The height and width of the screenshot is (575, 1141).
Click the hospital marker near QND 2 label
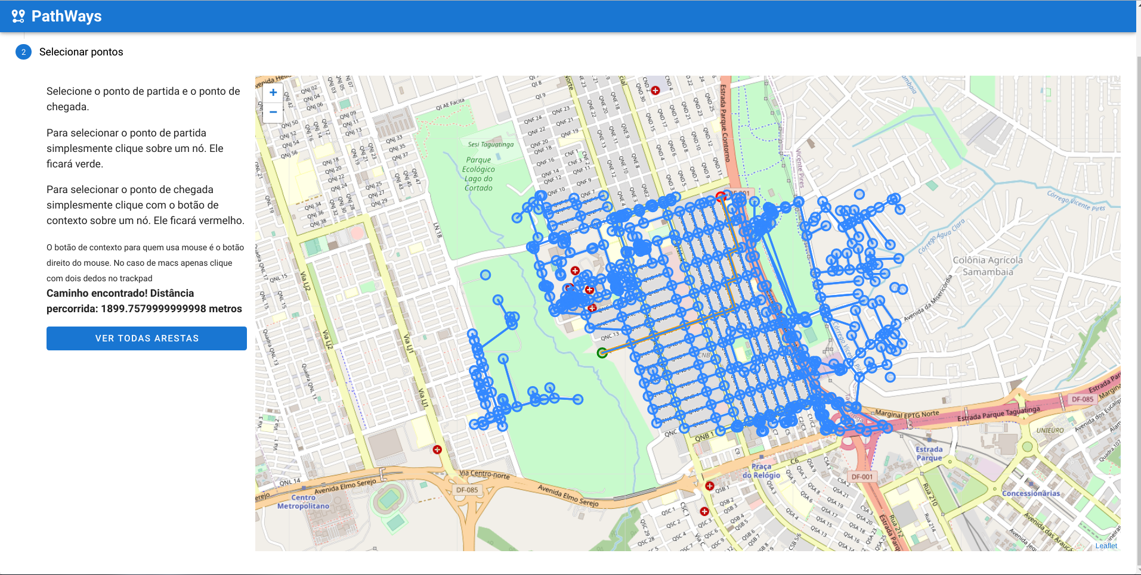[655, 91]
